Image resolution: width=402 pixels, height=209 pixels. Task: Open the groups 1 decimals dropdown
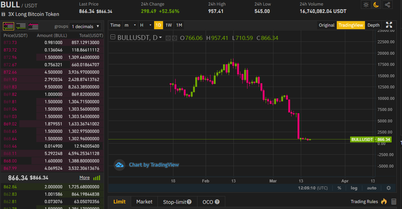(85, 26)
